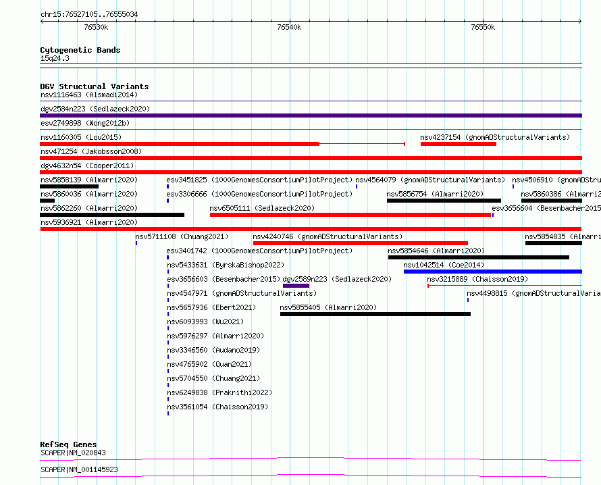Click the dgv4632n54 (Cooper2011) label
Screen dimensions: 601x485
pos(87,165)
